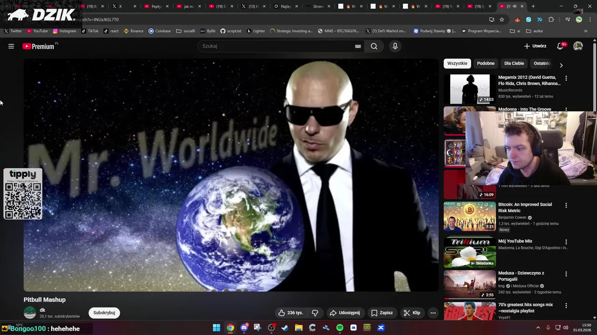Open options for Medusa Dziewczyno z Portugalii
This screenshot has width=597, height=335.
pyautogui.click(x=566, y=274)
